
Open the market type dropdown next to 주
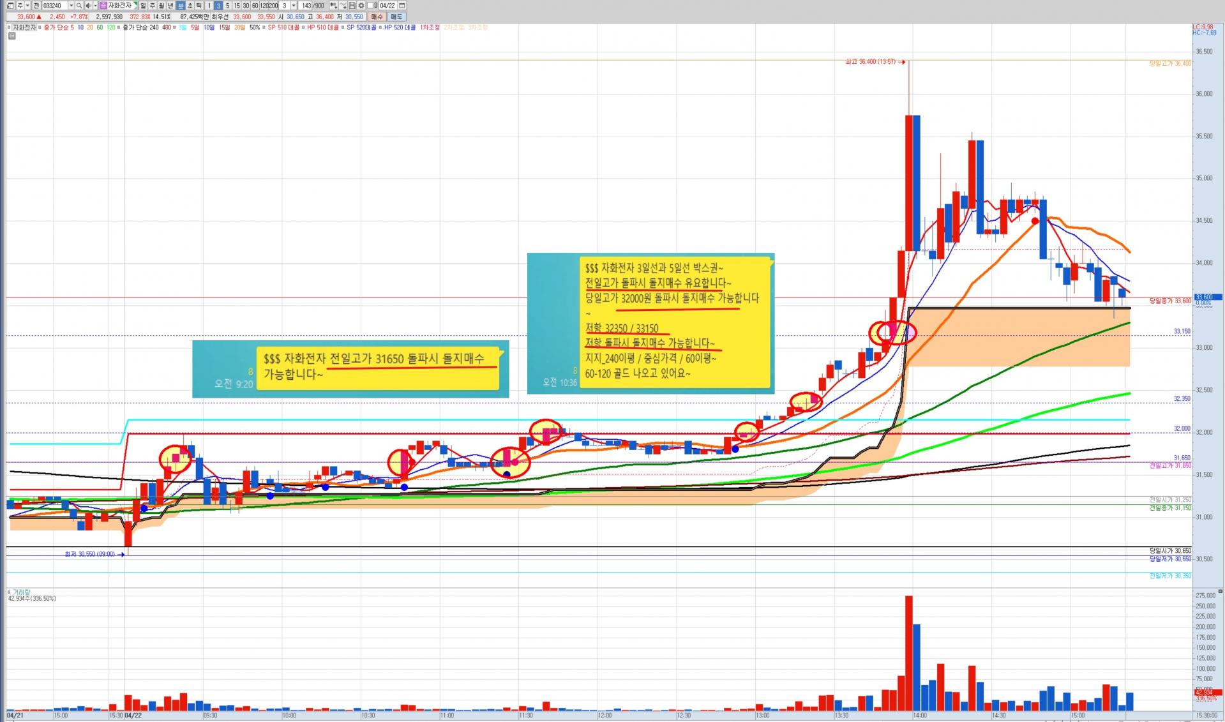27,6
